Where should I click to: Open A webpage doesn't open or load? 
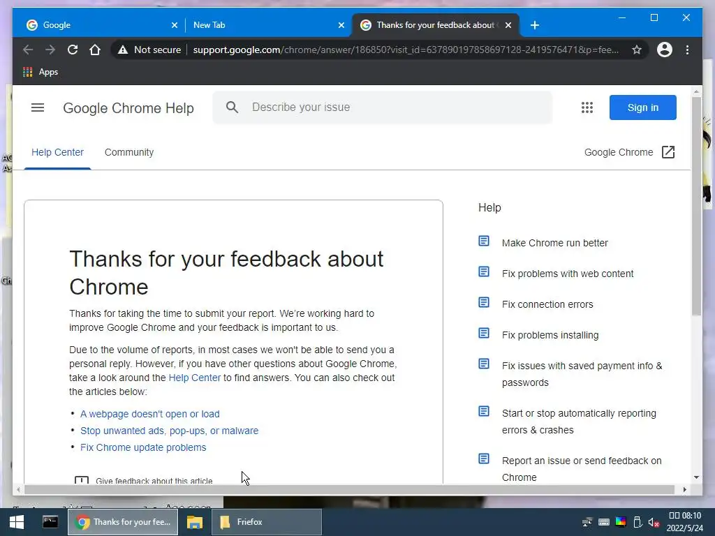tap(150, 414)
